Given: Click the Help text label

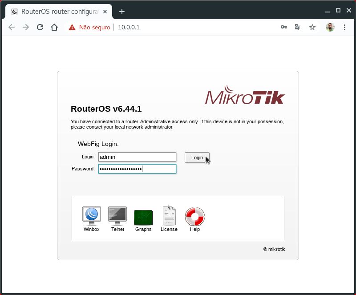Looking at the screenshot, I should [x=195, y=229].
